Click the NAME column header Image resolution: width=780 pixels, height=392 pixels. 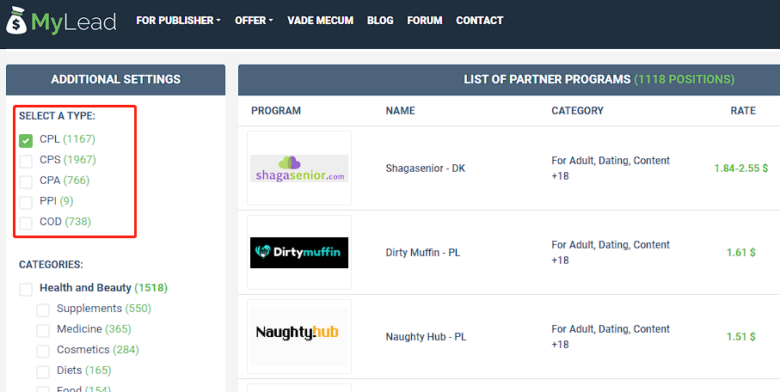401,110
